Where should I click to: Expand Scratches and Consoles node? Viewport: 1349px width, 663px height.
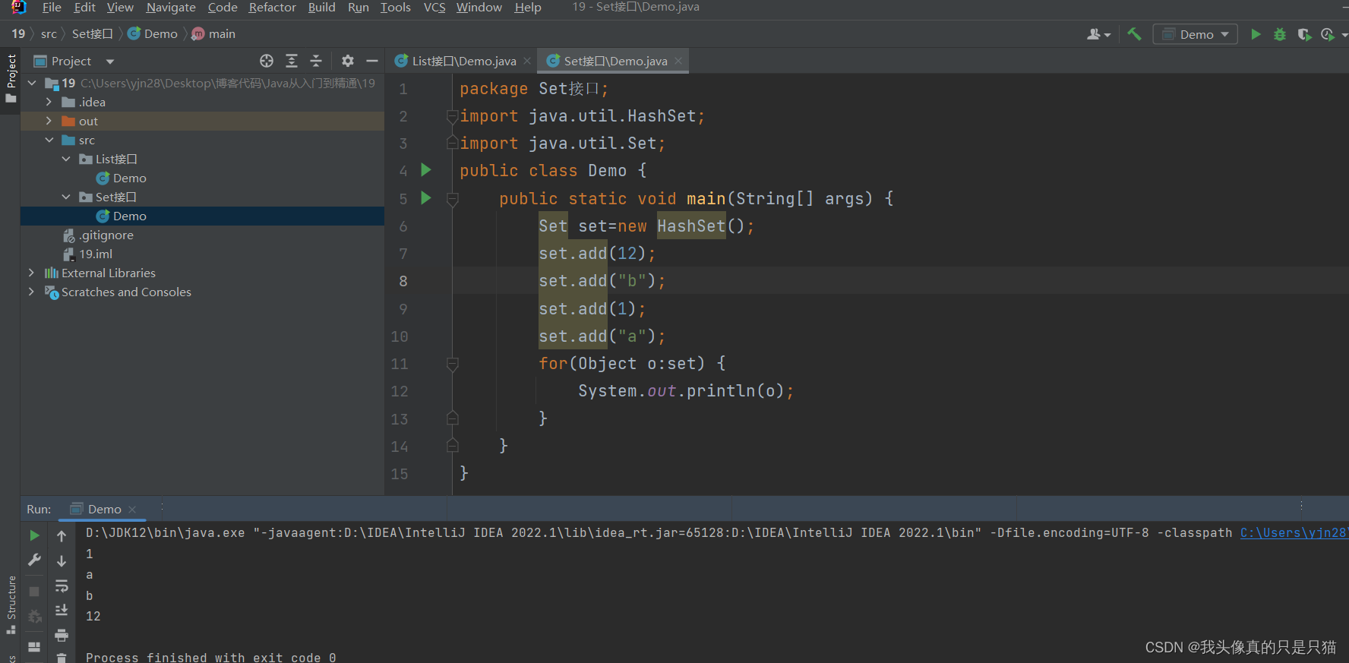coord(31,292)
